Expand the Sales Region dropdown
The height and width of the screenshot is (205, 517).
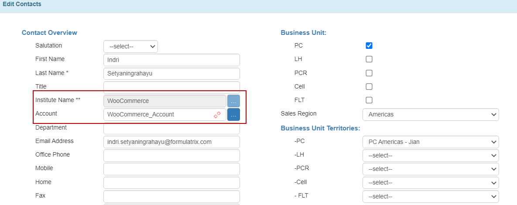point(431,114)
